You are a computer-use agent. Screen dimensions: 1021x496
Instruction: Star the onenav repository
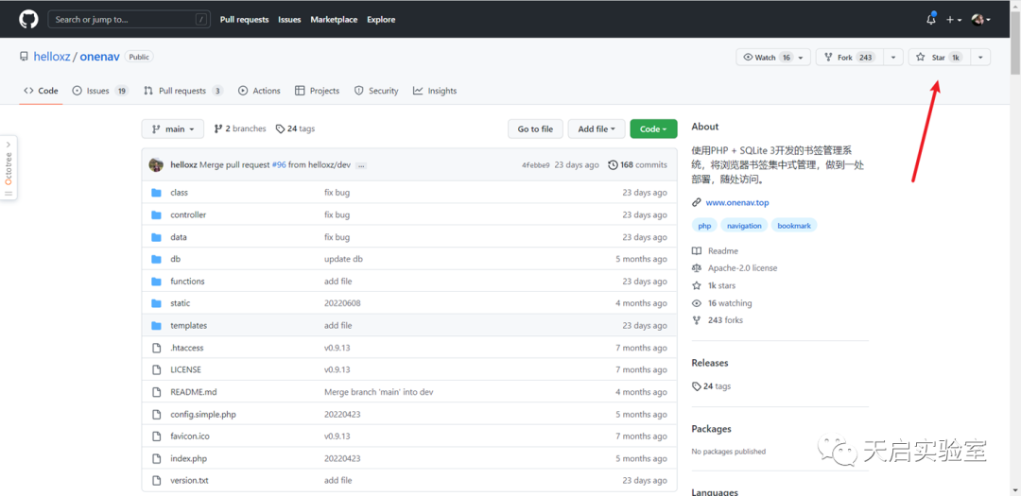pyautogui.click(x=939, y=58)
